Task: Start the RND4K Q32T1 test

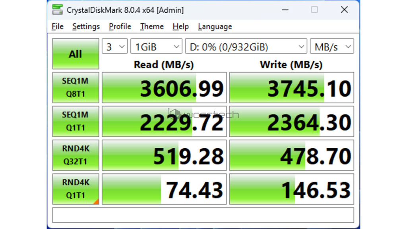Action: click(76, 155)
